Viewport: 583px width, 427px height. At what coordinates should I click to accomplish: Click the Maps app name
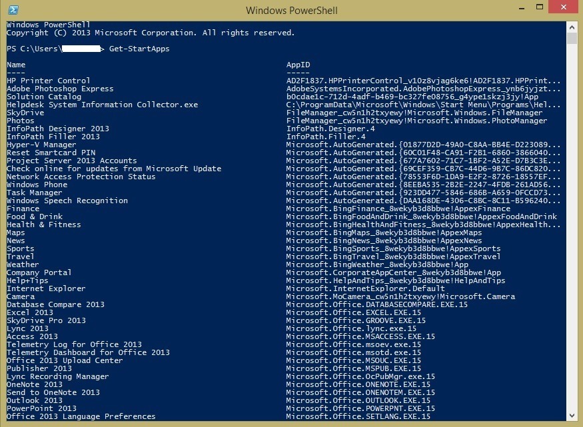click(16, 232)
